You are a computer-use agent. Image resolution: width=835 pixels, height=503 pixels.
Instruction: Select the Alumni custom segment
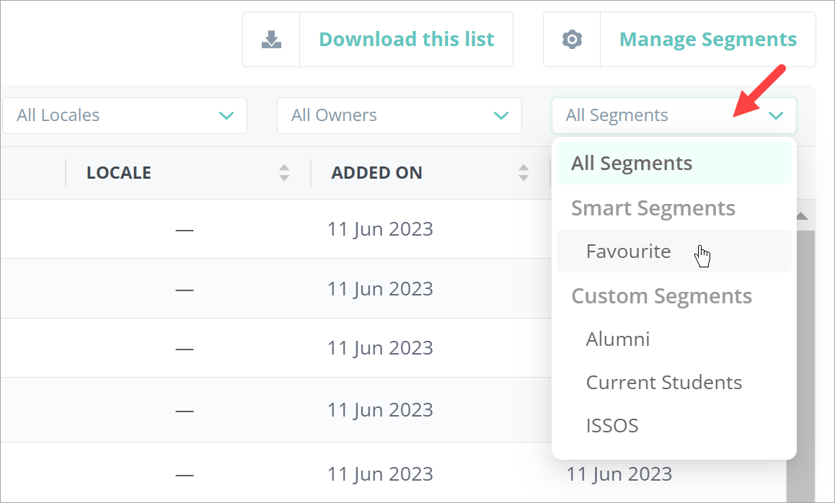pyautogui.click(x=618, y=339)
